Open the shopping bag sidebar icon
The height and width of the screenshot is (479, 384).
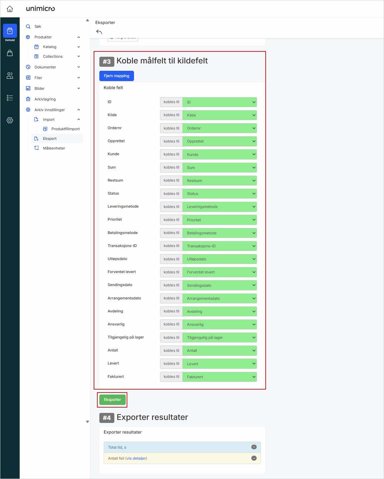(10, 53)
